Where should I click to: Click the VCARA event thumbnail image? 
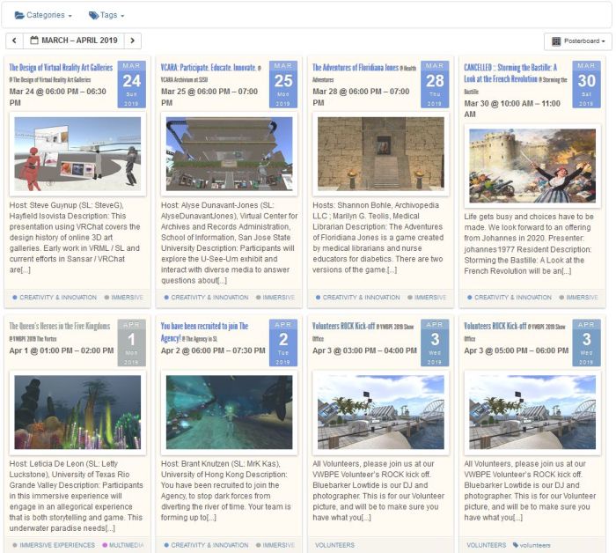[x=229, y=153]
